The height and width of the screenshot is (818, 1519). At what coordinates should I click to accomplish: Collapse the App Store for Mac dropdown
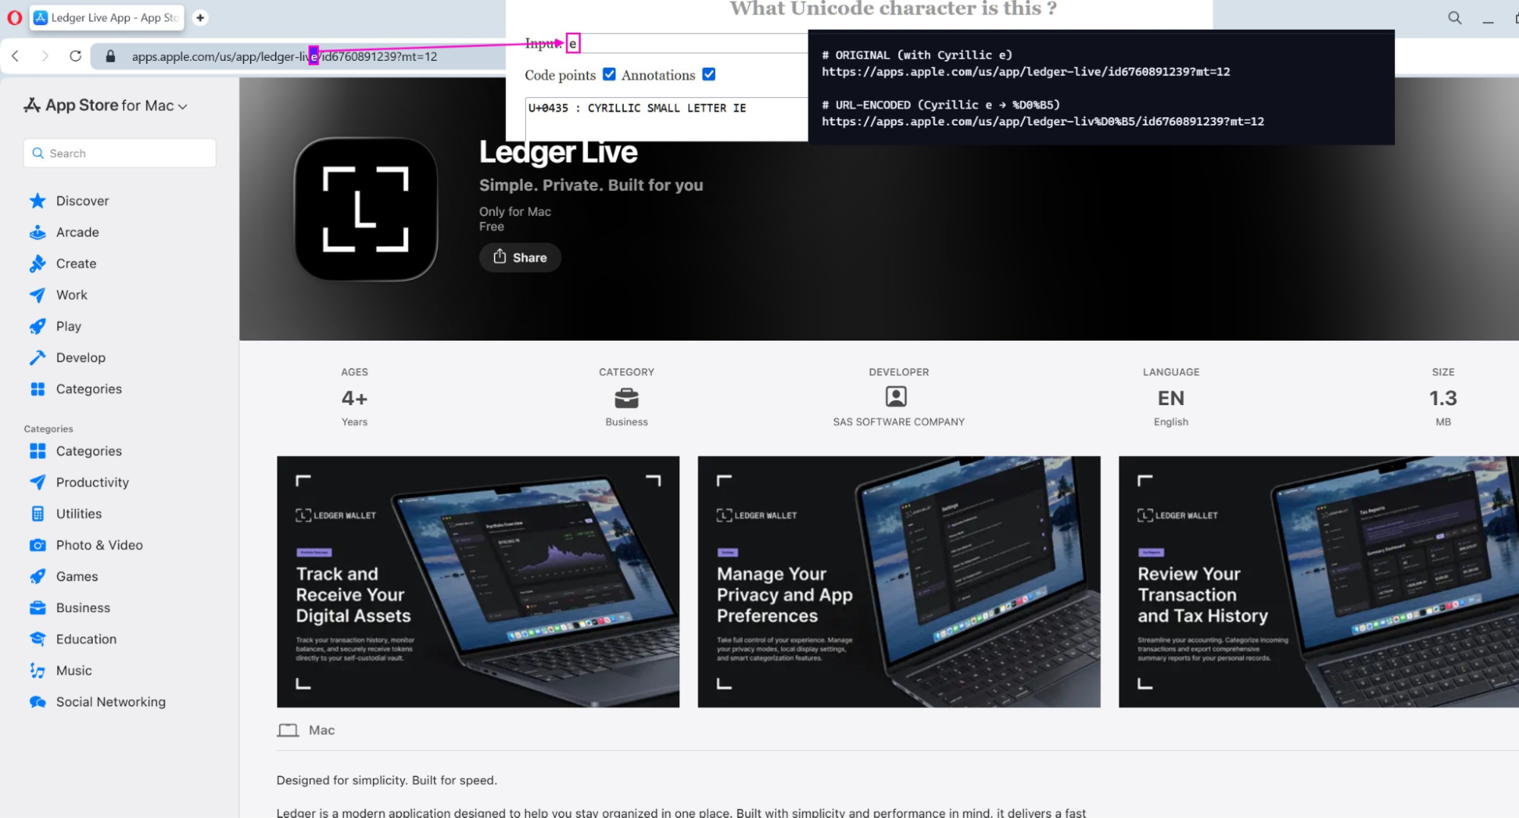(182, 106)
